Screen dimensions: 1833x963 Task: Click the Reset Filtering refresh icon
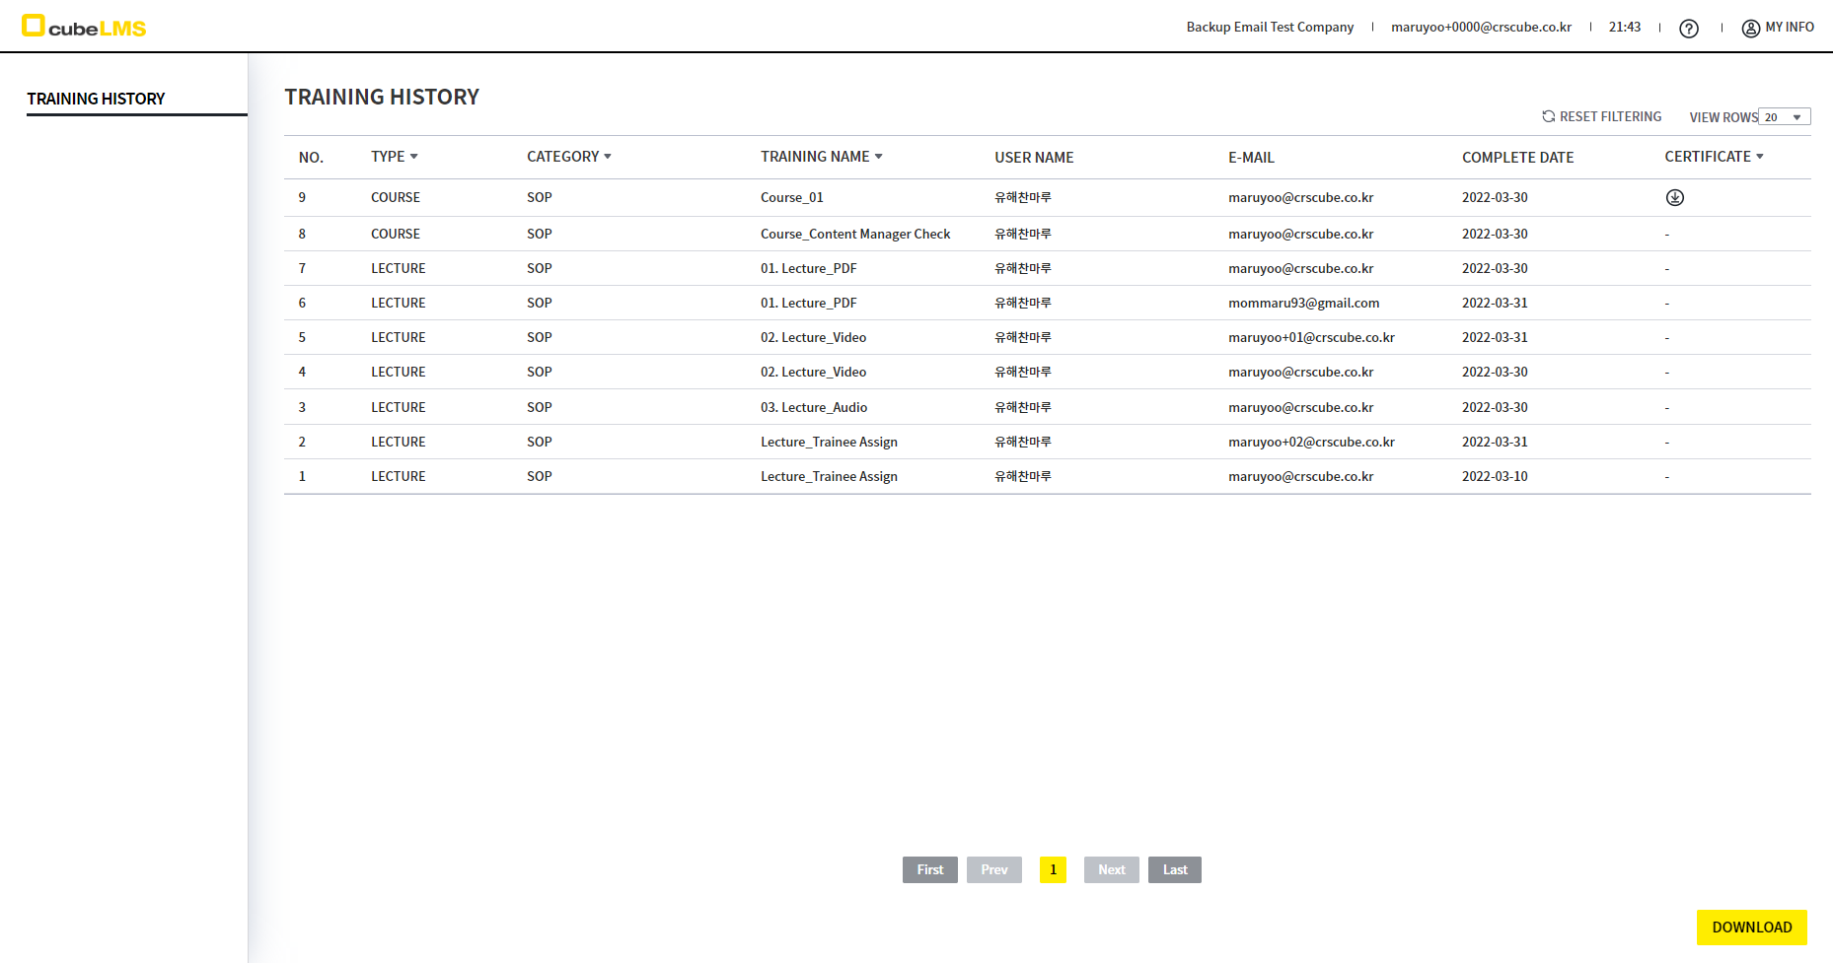point(1548,116)
